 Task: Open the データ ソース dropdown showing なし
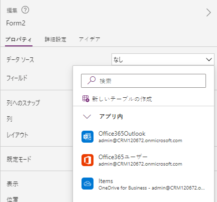click(163, 59)
